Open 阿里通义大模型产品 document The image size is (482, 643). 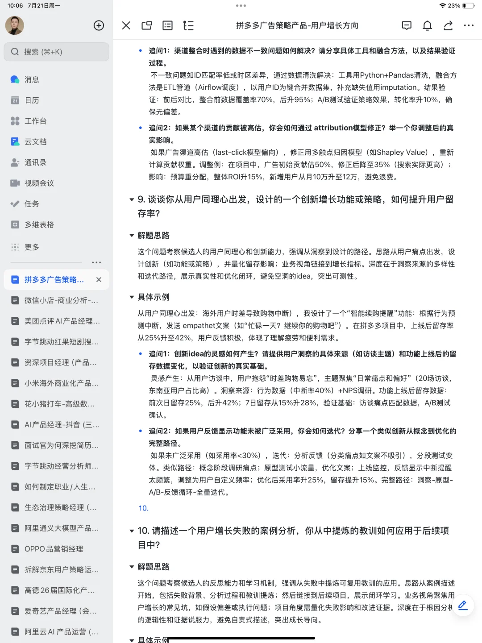[x=56, y=528]
